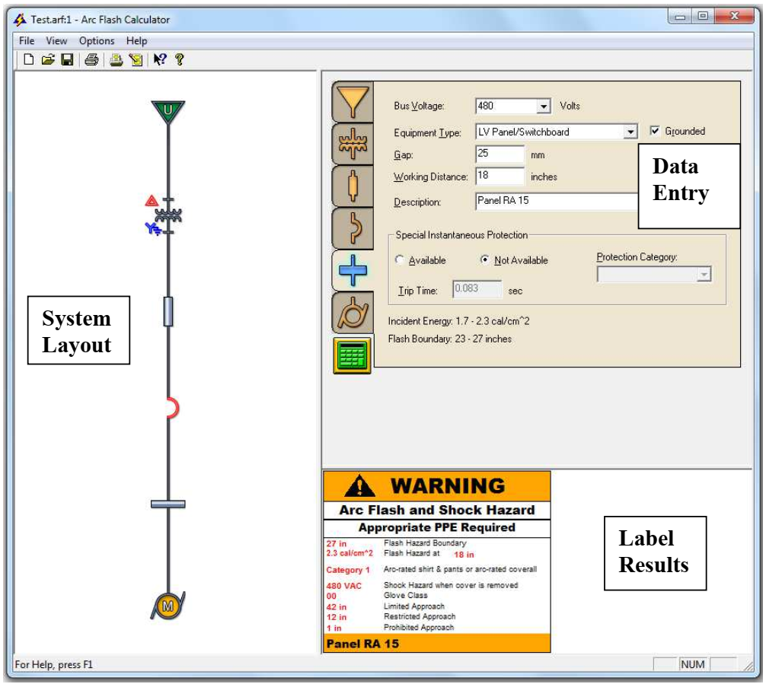Click the Incident Energy 1.7 - 2.3 text
The image size is (766, 684).
coord(458,321)
